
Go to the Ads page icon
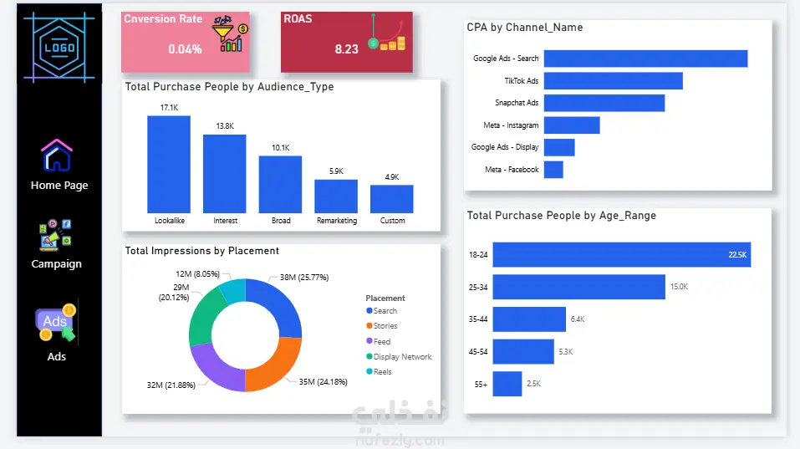click(56, 323)
